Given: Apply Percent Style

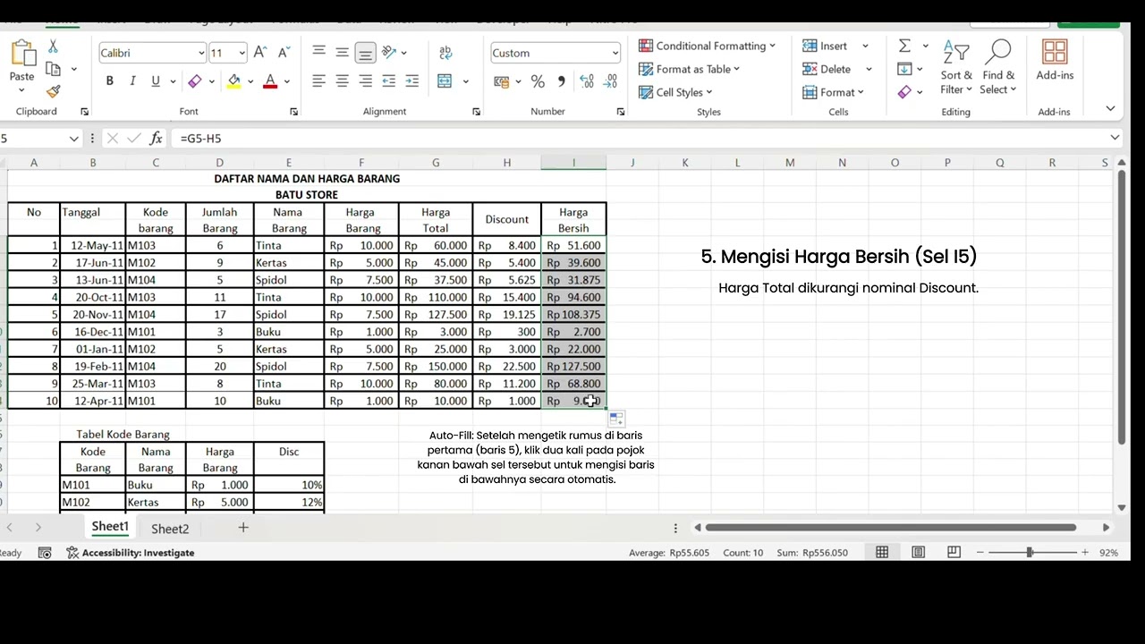Looking at the screenshot, I should tap(538, 81).
